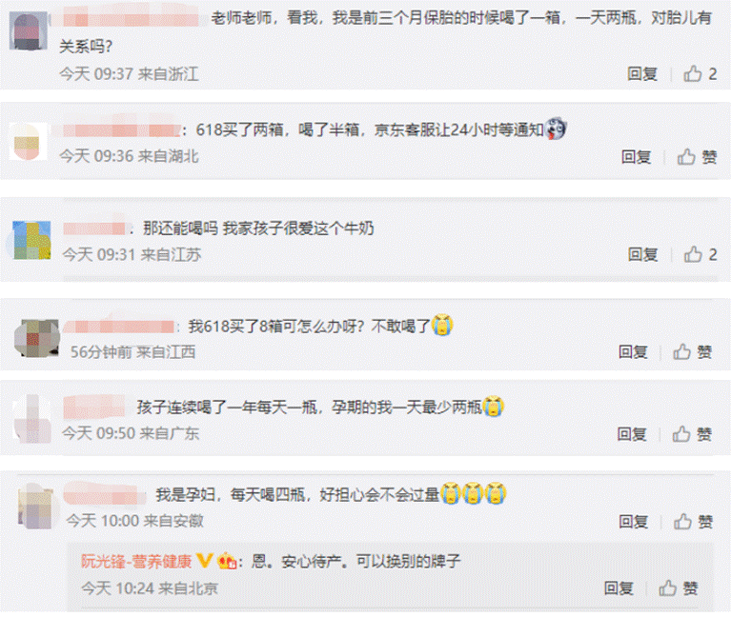Reply to the Hubei 618 purchase comment

coord(637,157)
